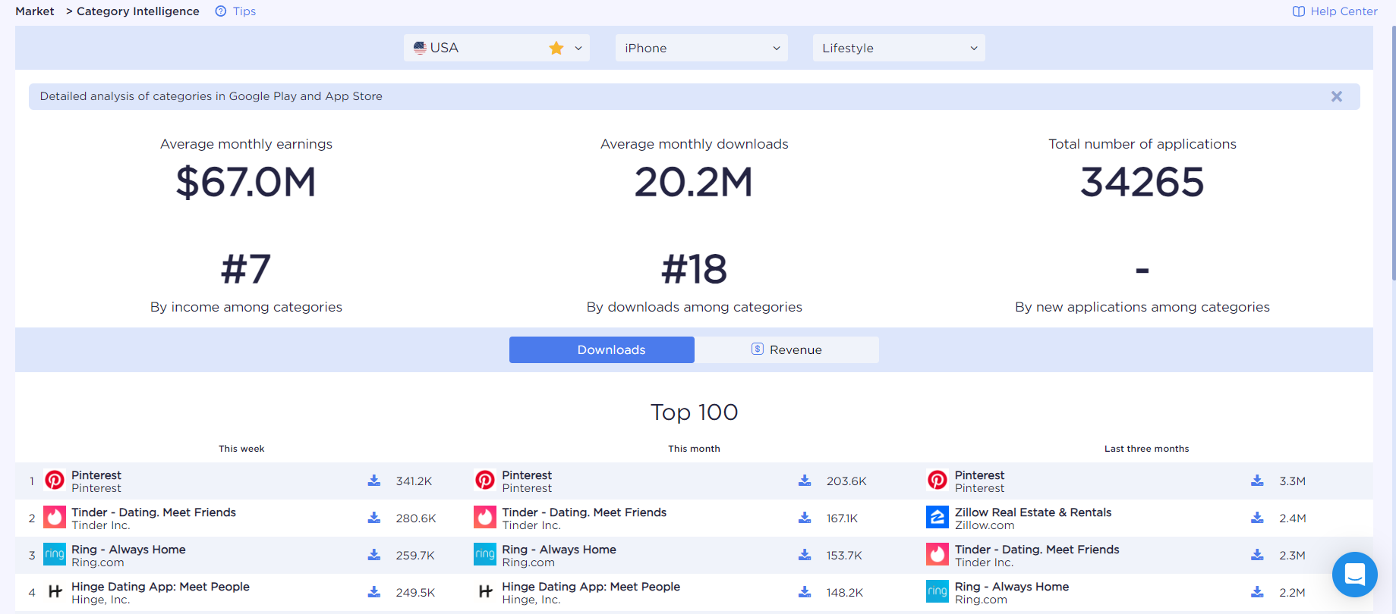Image resolution: width=1396 pixels, height=614 pixels.
Task: Click the page vertical scrollbar
Action: click(x=1393, y=152)
